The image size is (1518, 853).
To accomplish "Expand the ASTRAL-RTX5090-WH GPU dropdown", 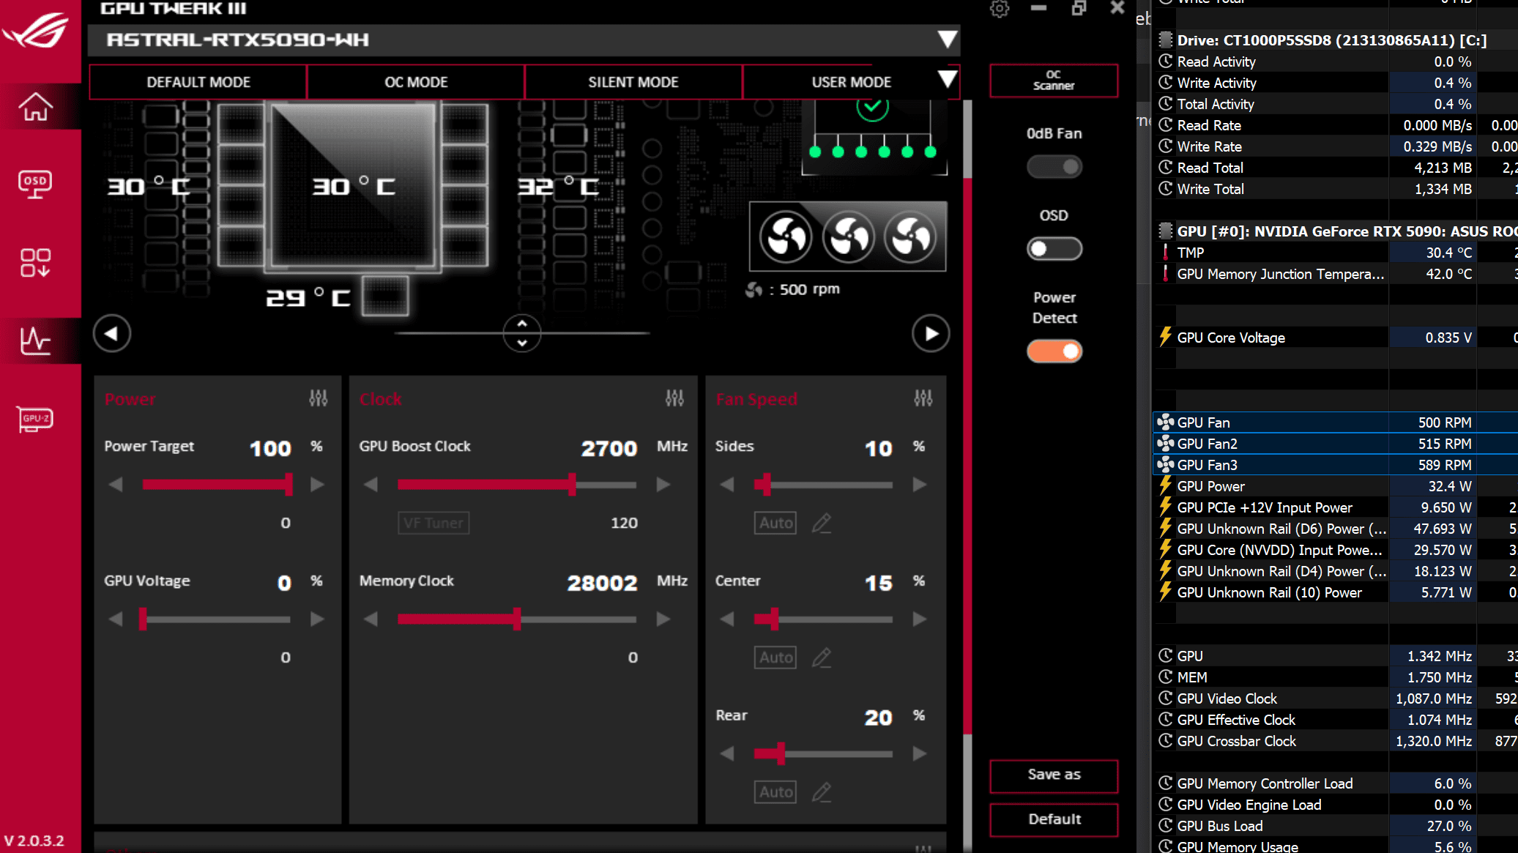I will pos(947,40).
